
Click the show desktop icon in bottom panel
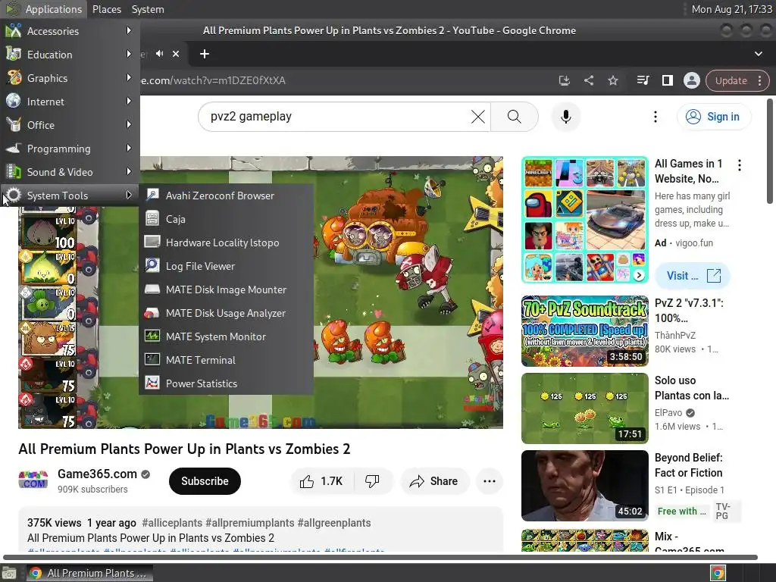tap(9, 573)
